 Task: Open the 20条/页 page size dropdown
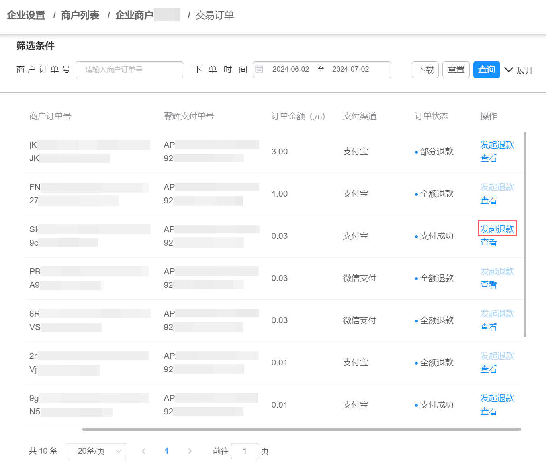(x=96, y=451)
